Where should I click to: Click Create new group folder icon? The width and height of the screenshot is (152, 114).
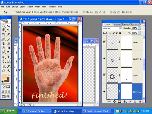click(130, 102)
